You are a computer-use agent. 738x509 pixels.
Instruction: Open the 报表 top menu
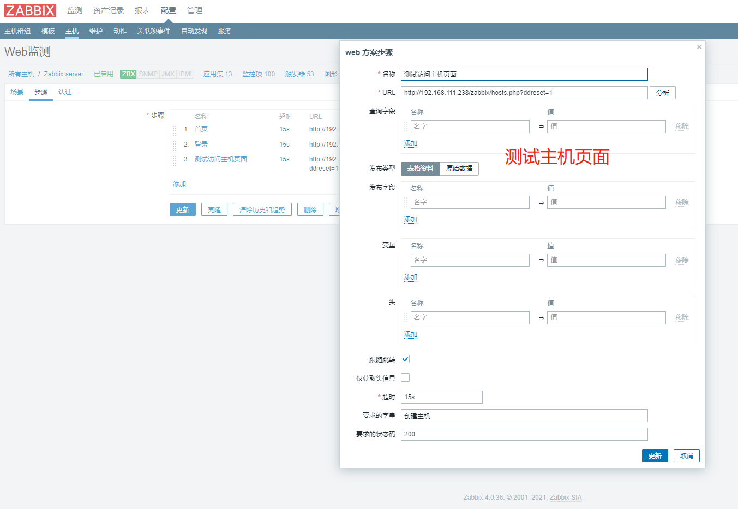click(142, 10)
